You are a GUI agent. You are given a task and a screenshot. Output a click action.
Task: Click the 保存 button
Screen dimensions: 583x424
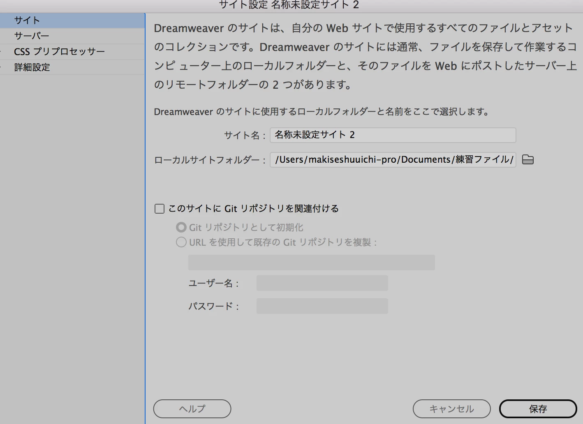(x=538, y=409)
